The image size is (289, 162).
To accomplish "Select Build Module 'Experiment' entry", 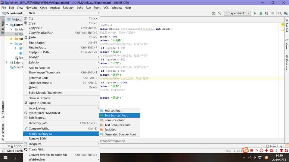I will (x=61, y=93).
